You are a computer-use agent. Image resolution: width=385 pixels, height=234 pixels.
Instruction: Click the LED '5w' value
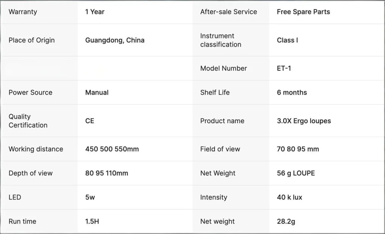[90, 197]
